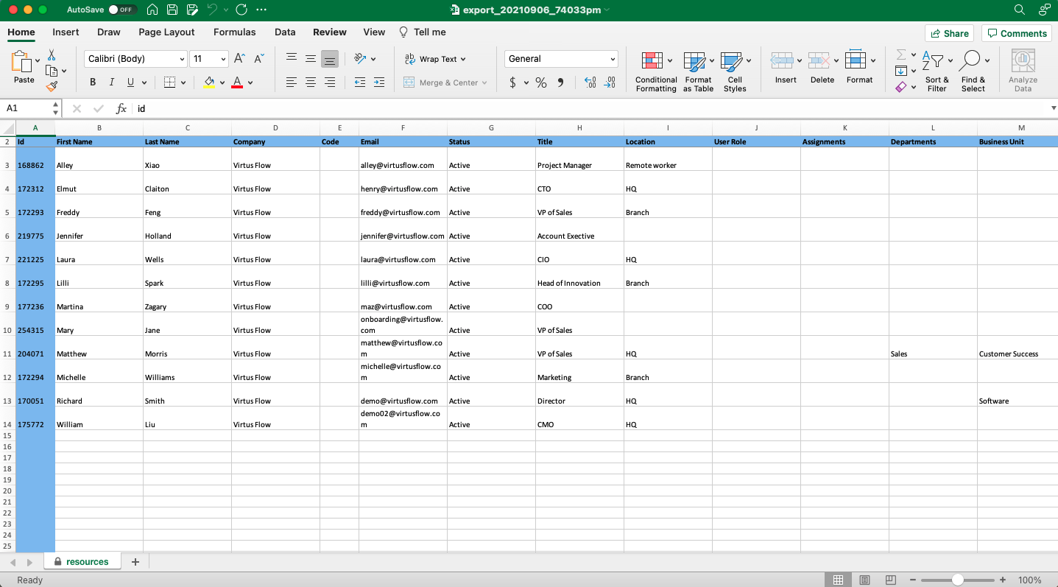The image size is (1058, 587).
Task: Apply percent style
Action: [541, 82]
